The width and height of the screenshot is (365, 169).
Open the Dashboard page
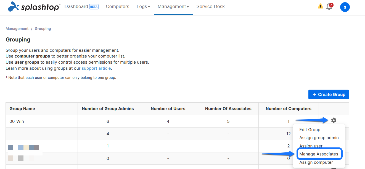76,6
